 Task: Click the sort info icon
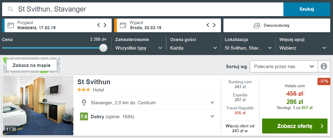coord(324,66)
